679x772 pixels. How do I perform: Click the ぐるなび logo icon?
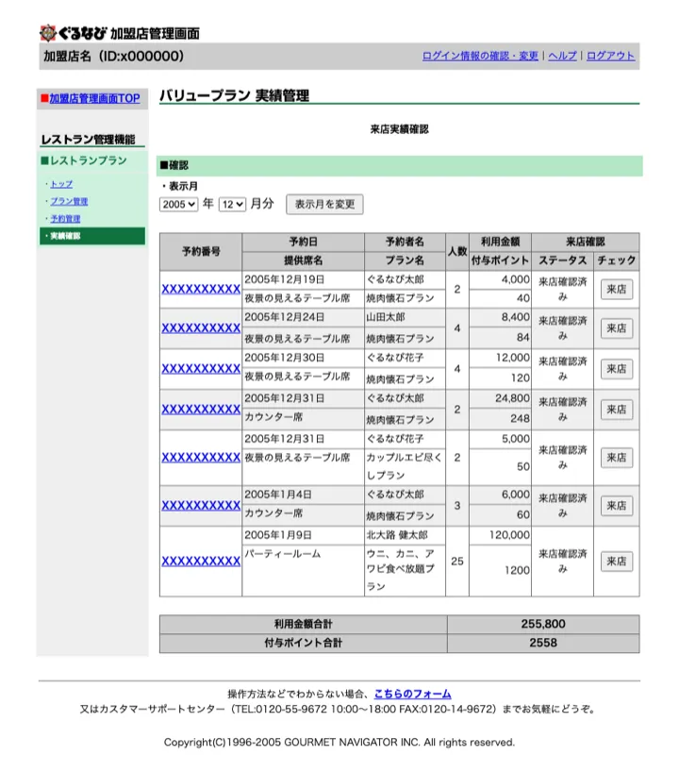tap(48, 33)
